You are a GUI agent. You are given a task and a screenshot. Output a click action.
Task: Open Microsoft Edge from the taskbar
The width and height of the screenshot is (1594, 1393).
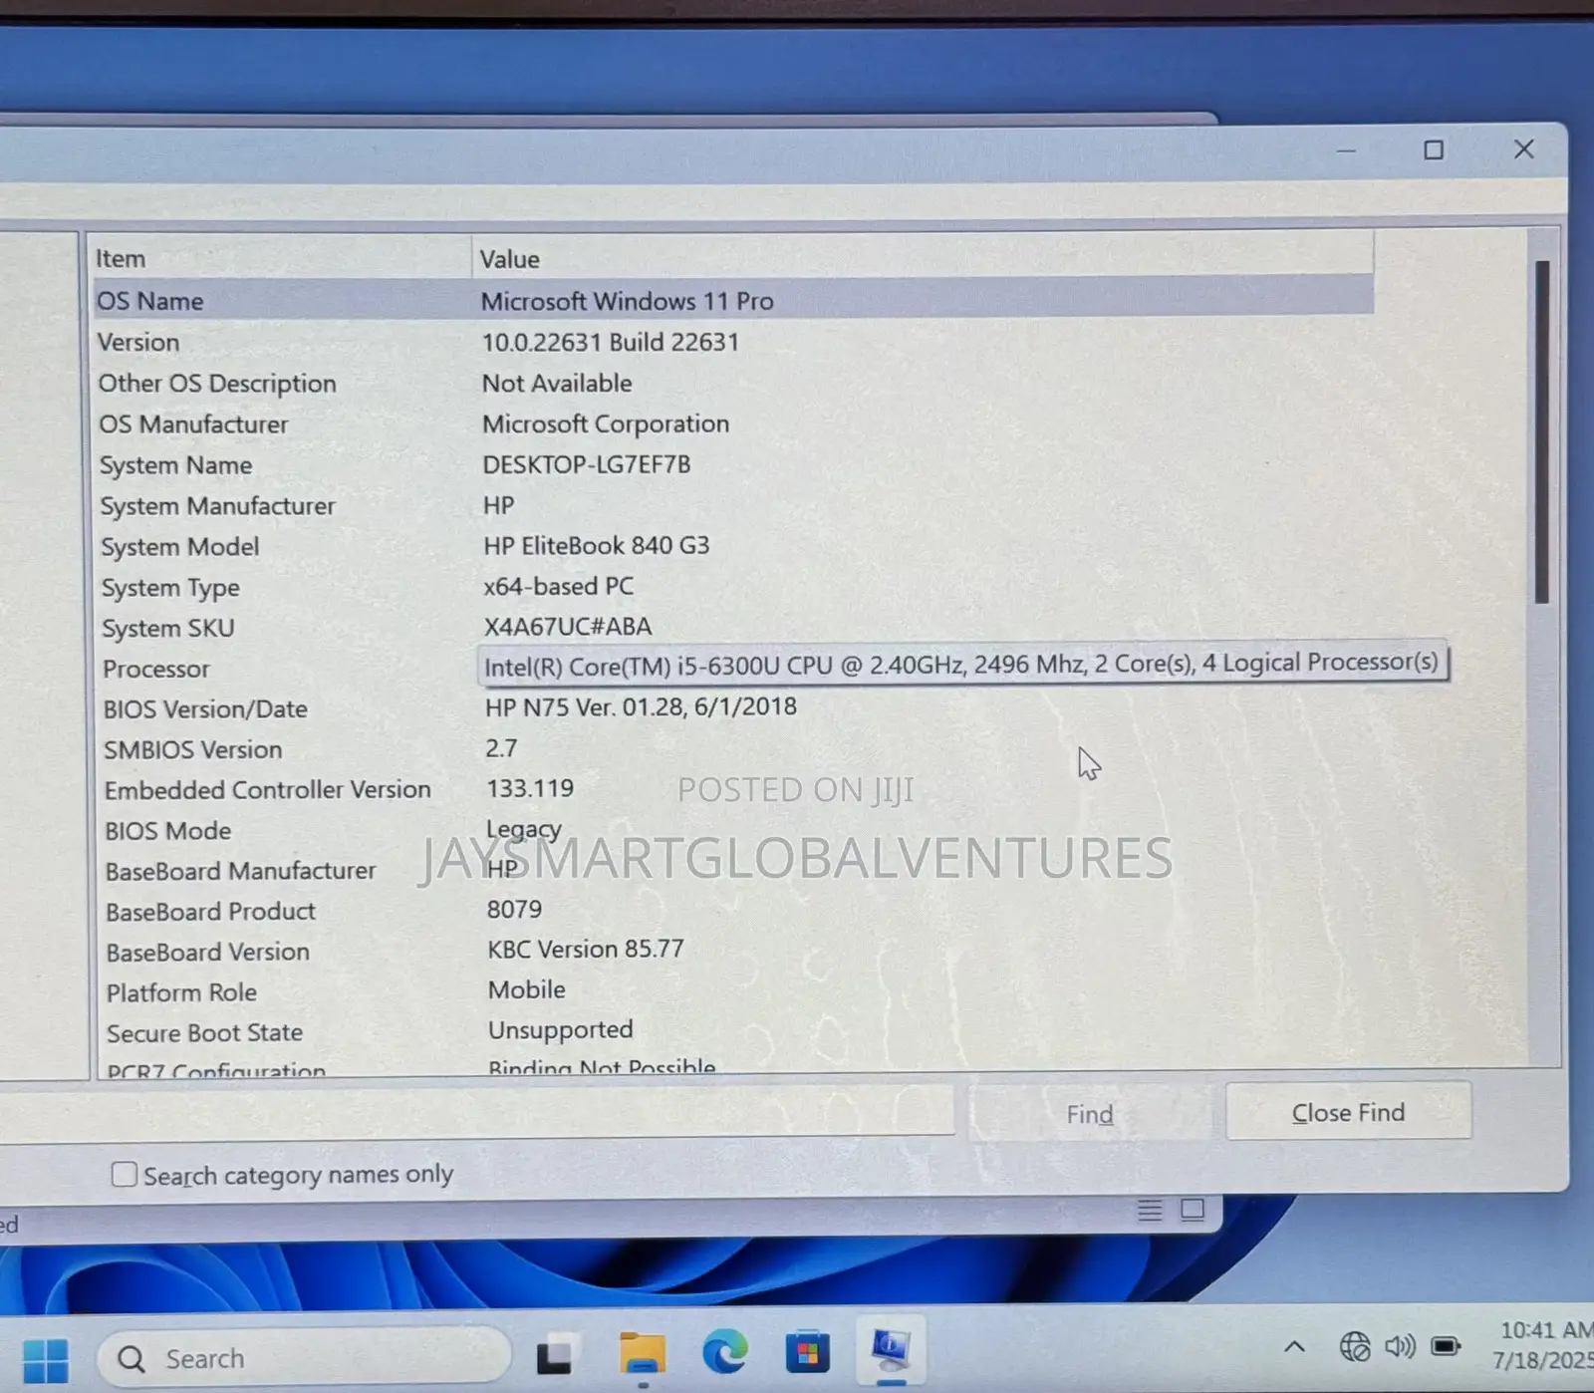(x=724, y=1353)
